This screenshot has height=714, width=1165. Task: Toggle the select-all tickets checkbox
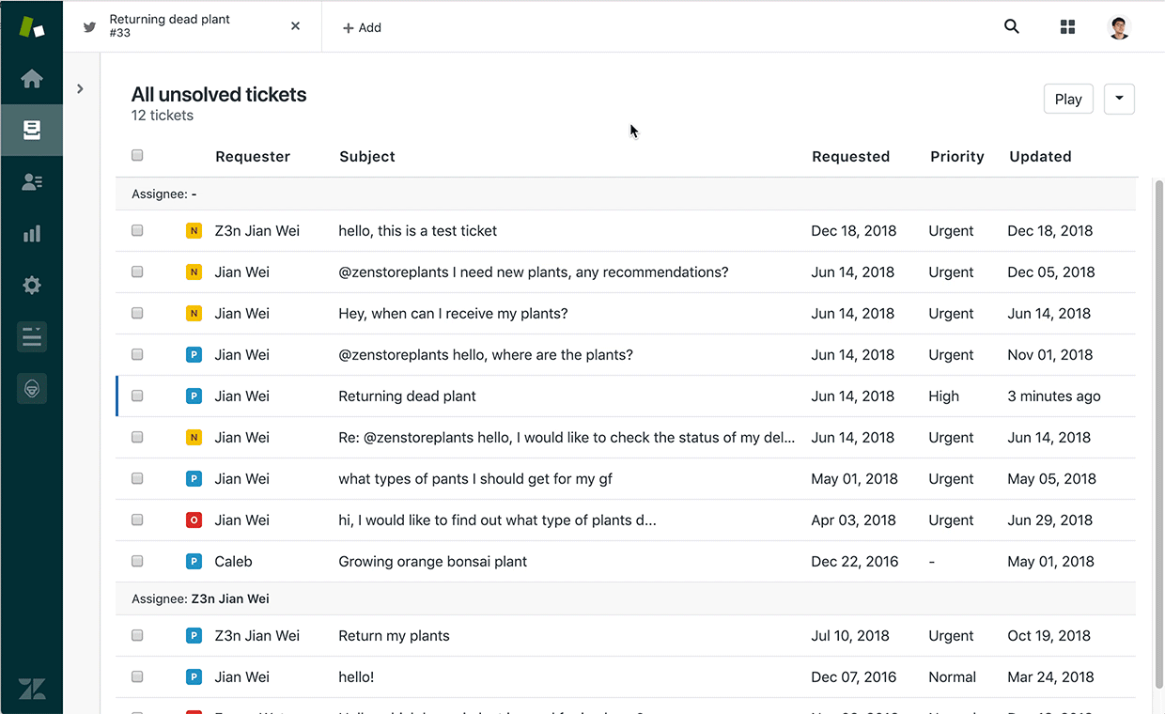(x=137, y=156)
